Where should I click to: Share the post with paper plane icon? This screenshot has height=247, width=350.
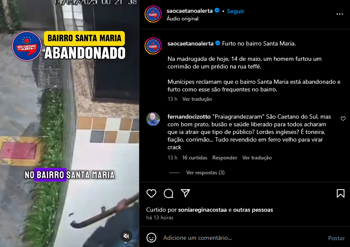185,193
